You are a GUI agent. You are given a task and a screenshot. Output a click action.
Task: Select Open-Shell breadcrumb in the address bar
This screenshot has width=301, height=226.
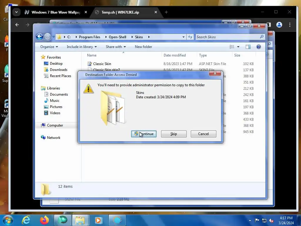click(x=118, y=37)
